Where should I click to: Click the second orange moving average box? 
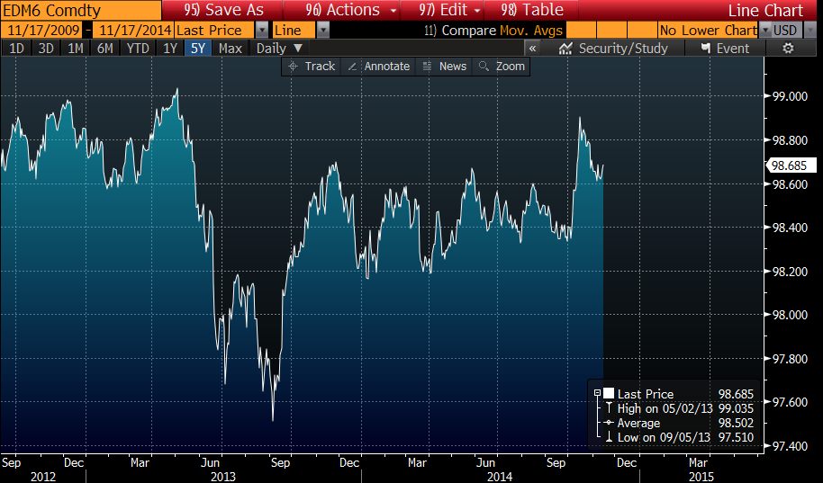click(611, 31)
